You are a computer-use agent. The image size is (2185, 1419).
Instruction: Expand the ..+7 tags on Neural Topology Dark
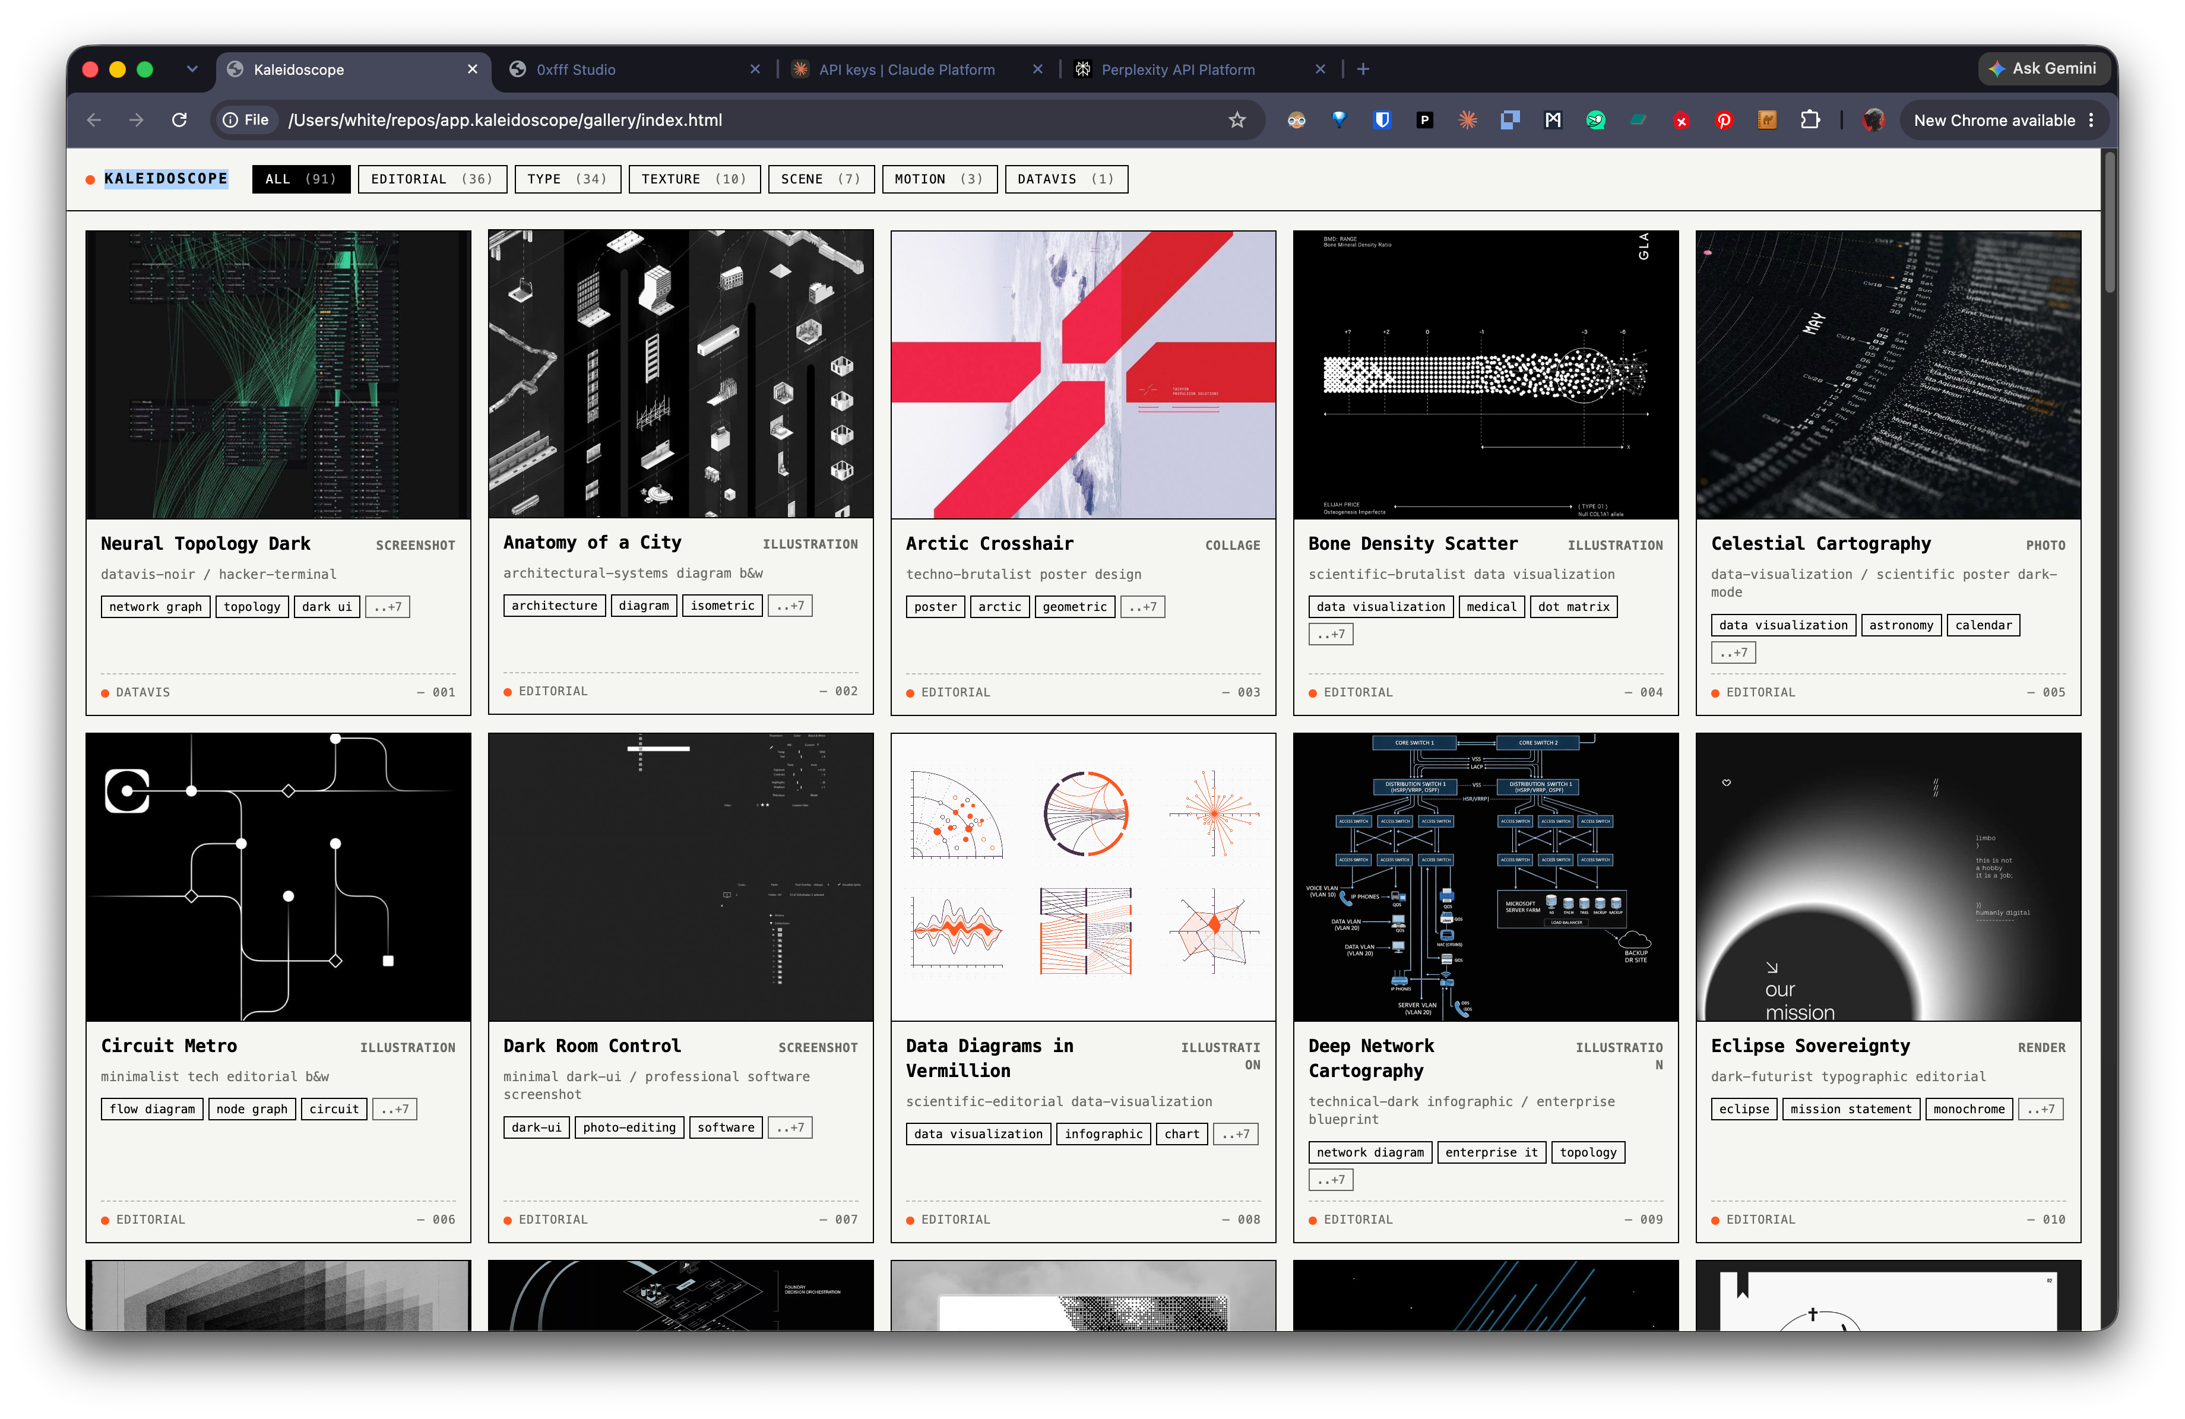pos(388,607)
